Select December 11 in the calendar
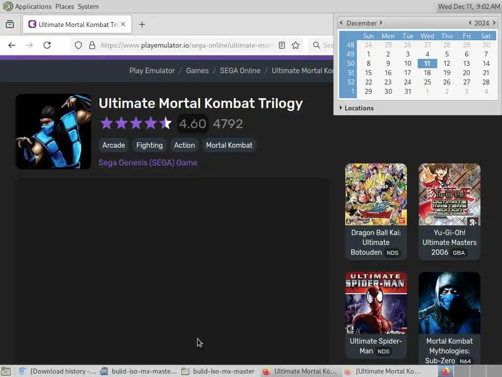 [427, 63]
